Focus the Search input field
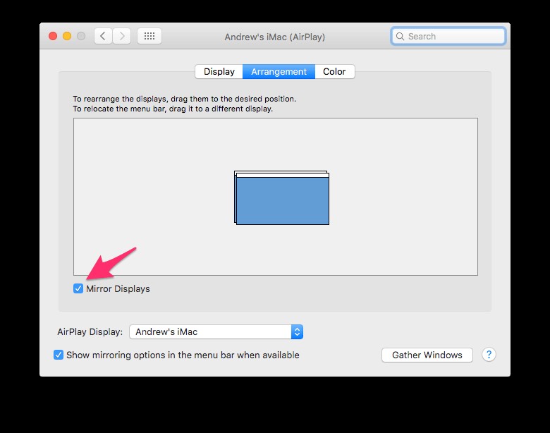 coord(448,37)
